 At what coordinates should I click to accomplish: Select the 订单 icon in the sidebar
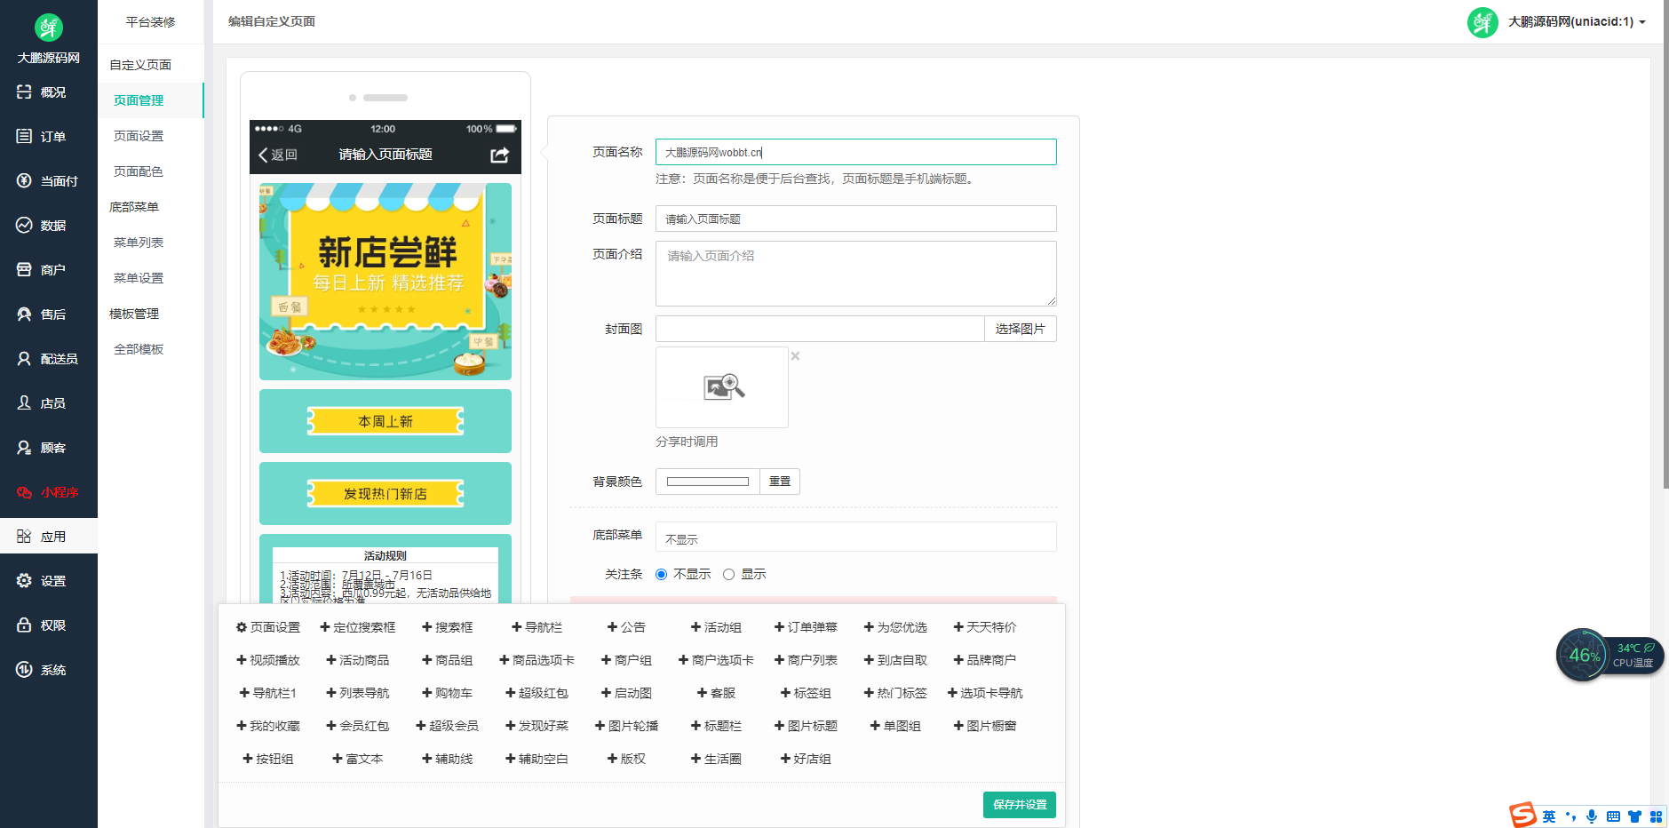tap(24, 136)
